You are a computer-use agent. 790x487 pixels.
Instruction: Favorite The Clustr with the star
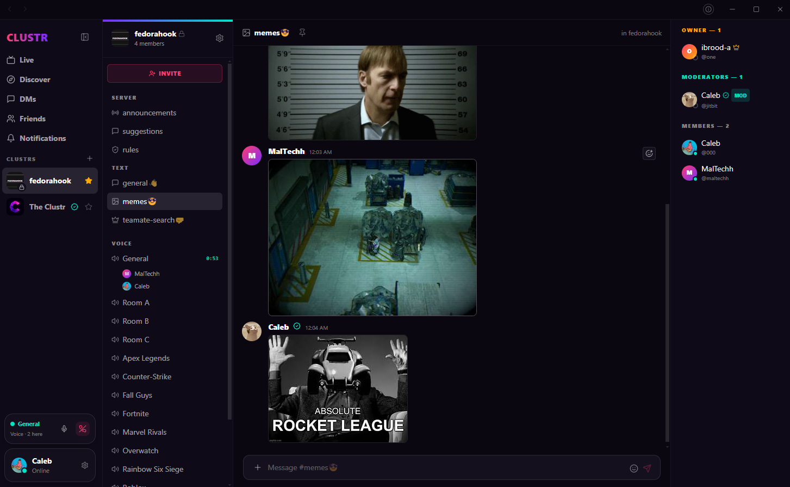pyautogui.click(x=89, y=207)
